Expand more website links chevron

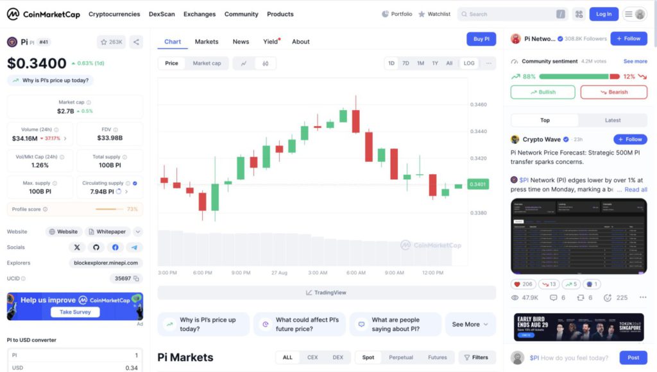coord(138,232)
